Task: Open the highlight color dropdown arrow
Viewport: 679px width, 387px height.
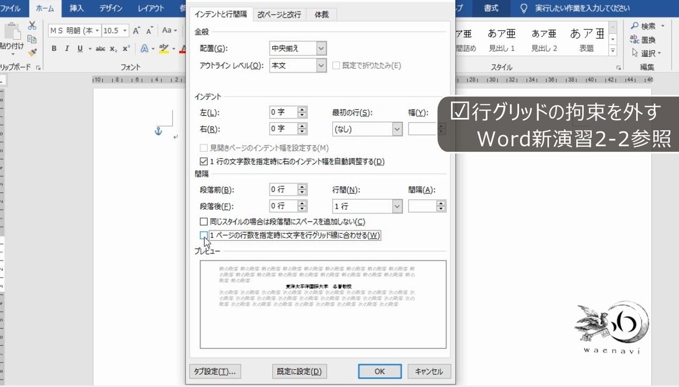Action: pyautogui.click(x=173, y=49)
